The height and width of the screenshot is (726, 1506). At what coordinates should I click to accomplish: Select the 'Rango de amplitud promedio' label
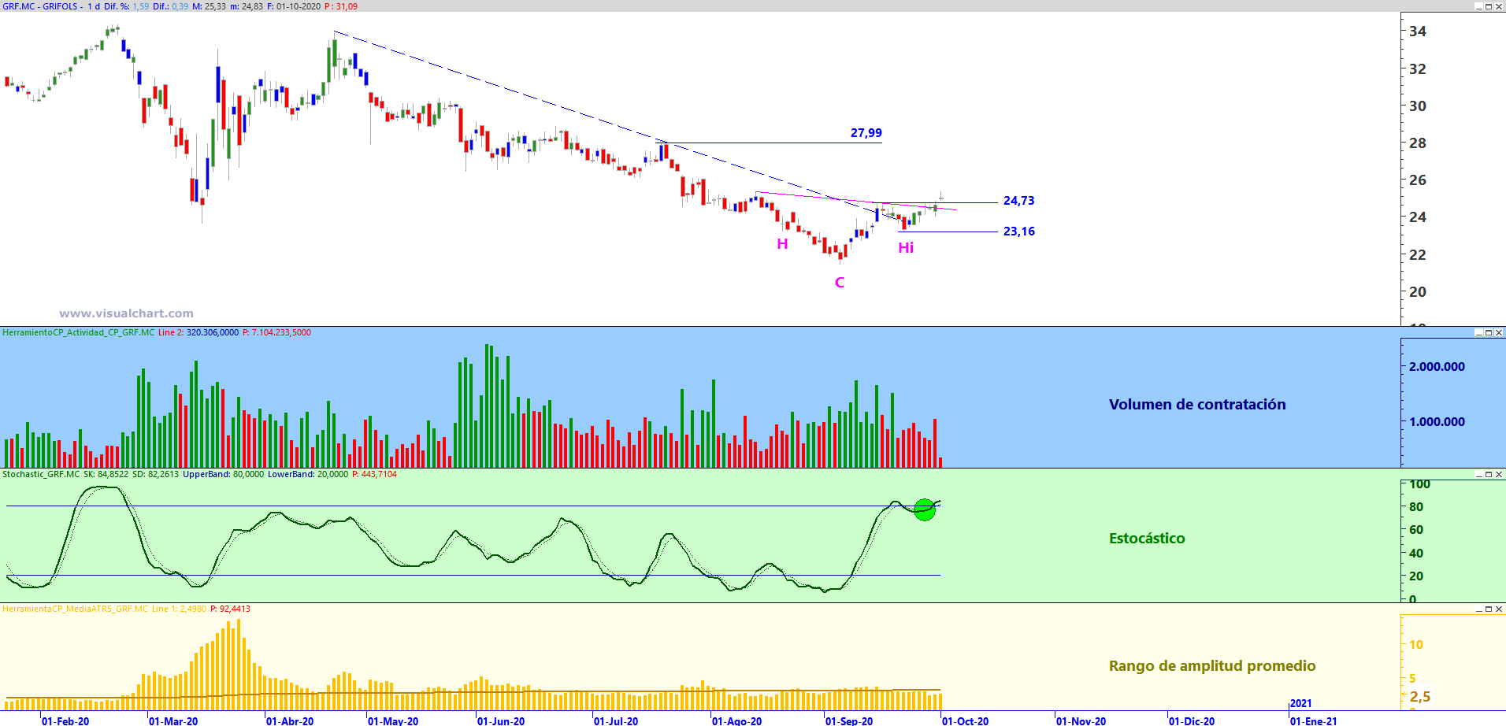tap(1212, 666)
